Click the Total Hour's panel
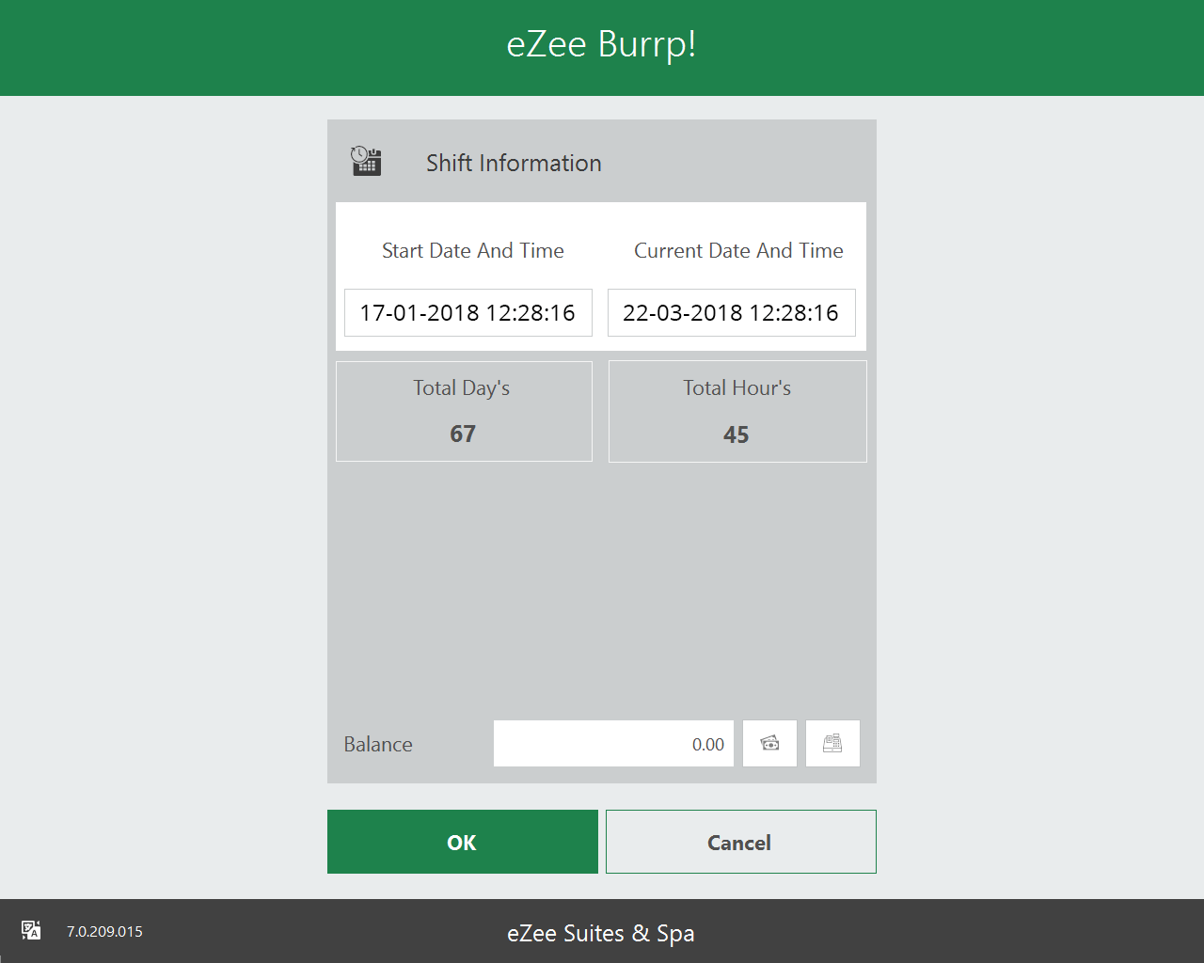 pyautogui.click(x=737, y=411)
